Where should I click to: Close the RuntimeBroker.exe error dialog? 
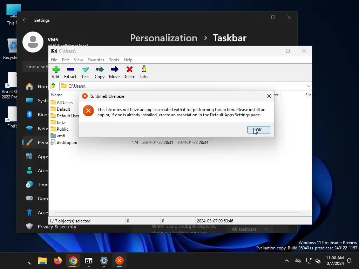269,96
